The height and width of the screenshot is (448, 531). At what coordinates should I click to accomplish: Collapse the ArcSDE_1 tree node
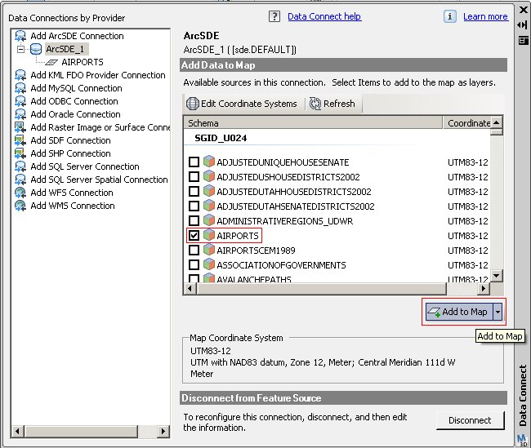click(x=21, y=50)
